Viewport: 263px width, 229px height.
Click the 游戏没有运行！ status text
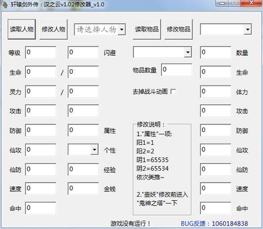[x=131, y=224]
